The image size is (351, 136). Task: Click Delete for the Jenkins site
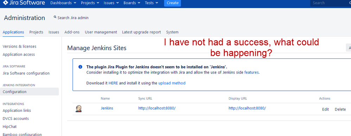pyautogui.click(x=340, y=109)
